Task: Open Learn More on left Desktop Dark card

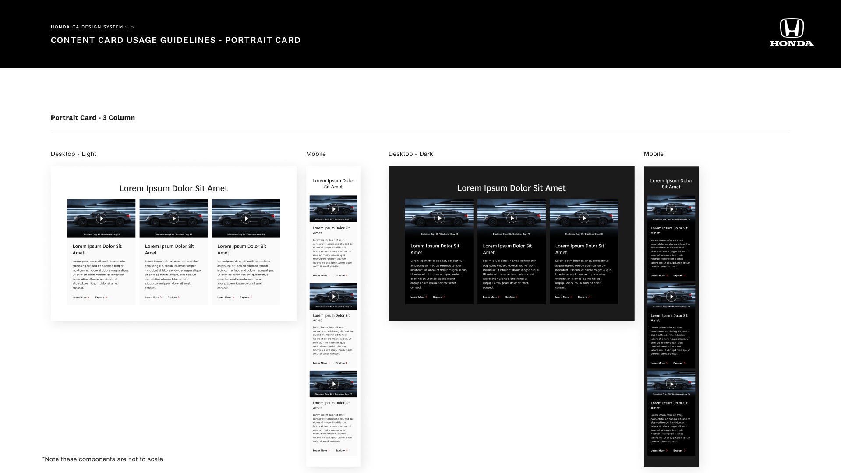Action: point(419,297)
